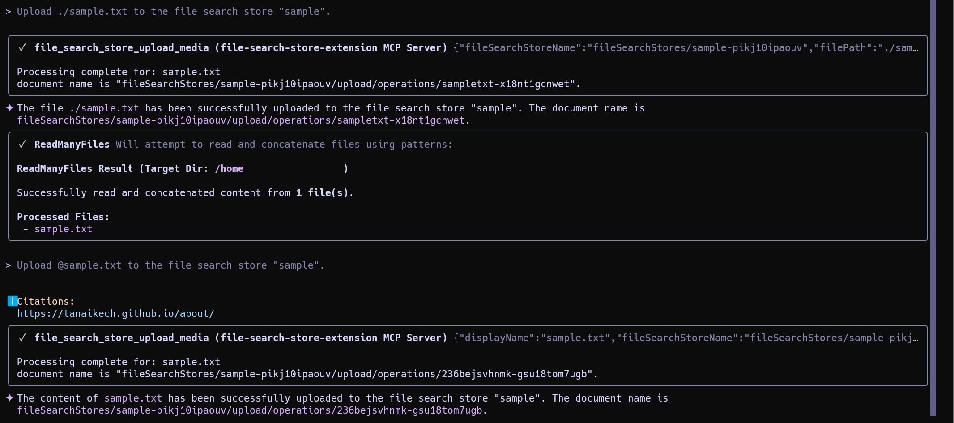The width and height of the screenshot is (954, 423).
Task: Click the checkmark beside the displayName upload call
Action: point(22,338)
